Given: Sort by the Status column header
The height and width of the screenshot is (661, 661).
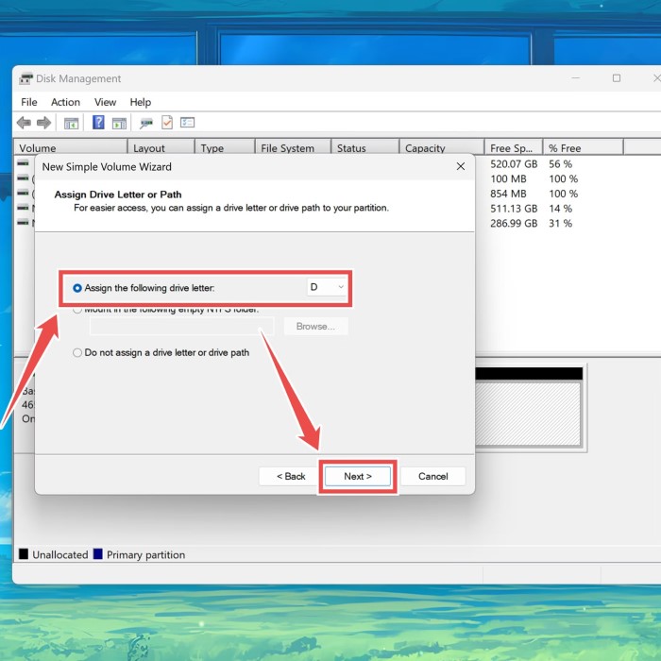Looking at the screenshot, I should [x=365, y=148].
